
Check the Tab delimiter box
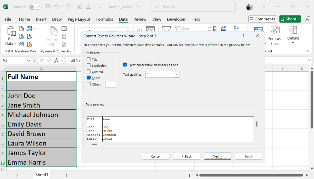click(89, 59)
